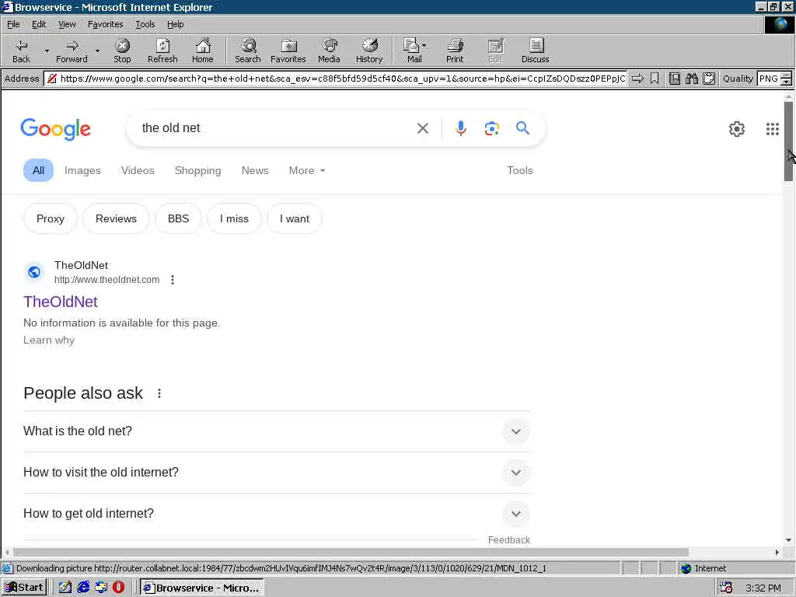This screenshot has width=796, height=597.
Task: Click three-dot menu beside People also ask
Action: coord(159,393)
